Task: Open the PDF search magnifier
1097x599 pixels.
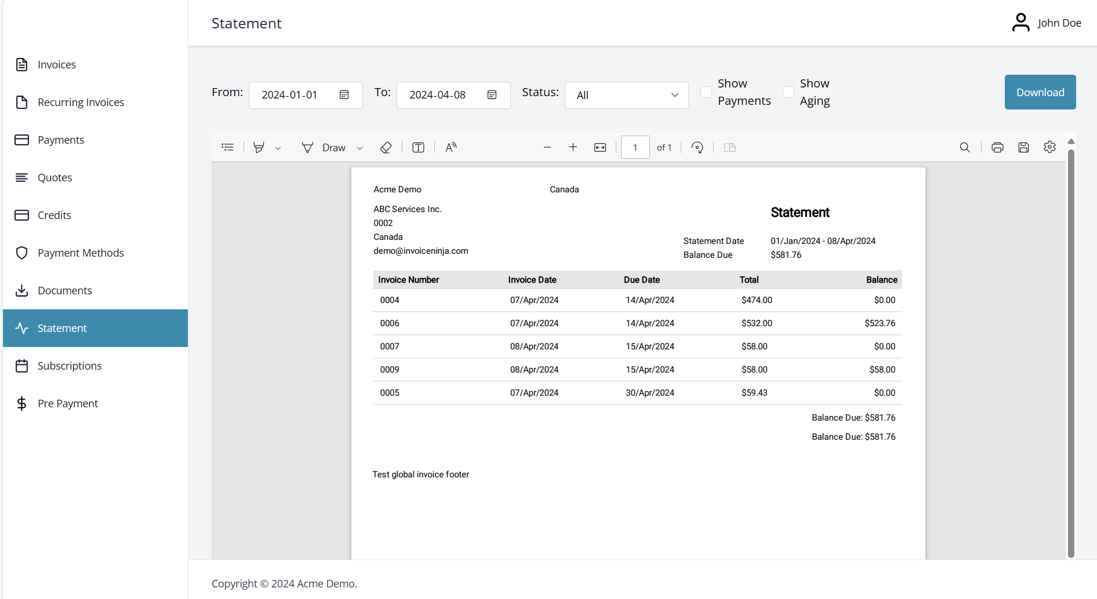Action: 965,147
